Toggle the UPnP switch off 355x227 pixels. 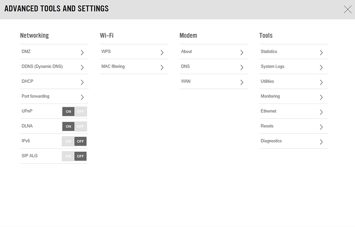click(80, 112)
